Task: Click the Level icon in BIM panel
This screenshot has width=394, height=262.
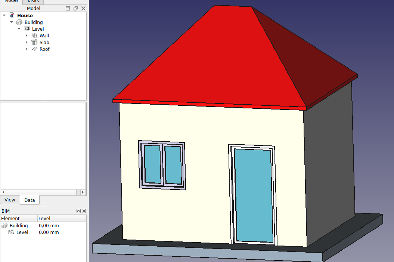Action: pyautogui.click(x=11, y=232)
